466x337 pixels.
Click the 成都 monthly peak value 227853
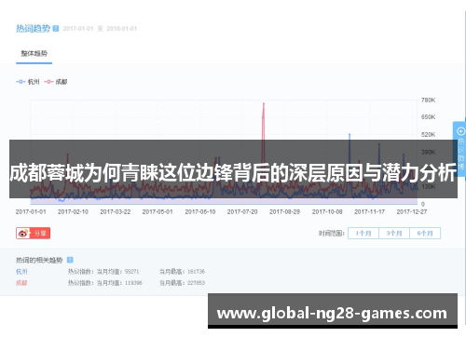(x=196, y=283)
